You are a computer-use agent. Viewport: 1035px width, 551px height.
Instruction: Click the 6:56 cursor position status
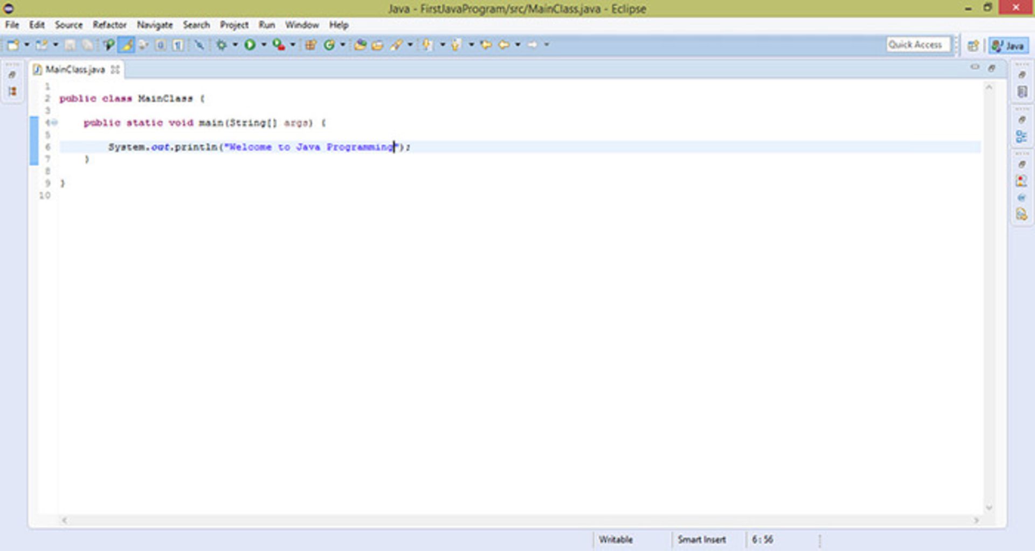point(762,539)
